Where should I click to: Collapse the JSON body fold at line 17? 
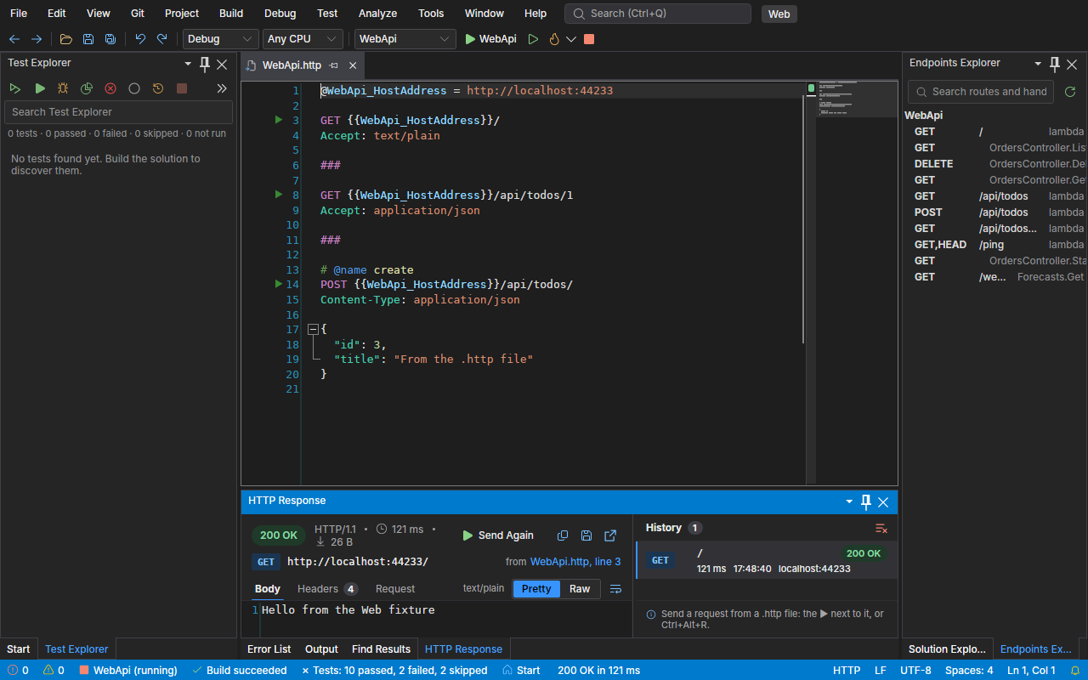tap(313, 329)
